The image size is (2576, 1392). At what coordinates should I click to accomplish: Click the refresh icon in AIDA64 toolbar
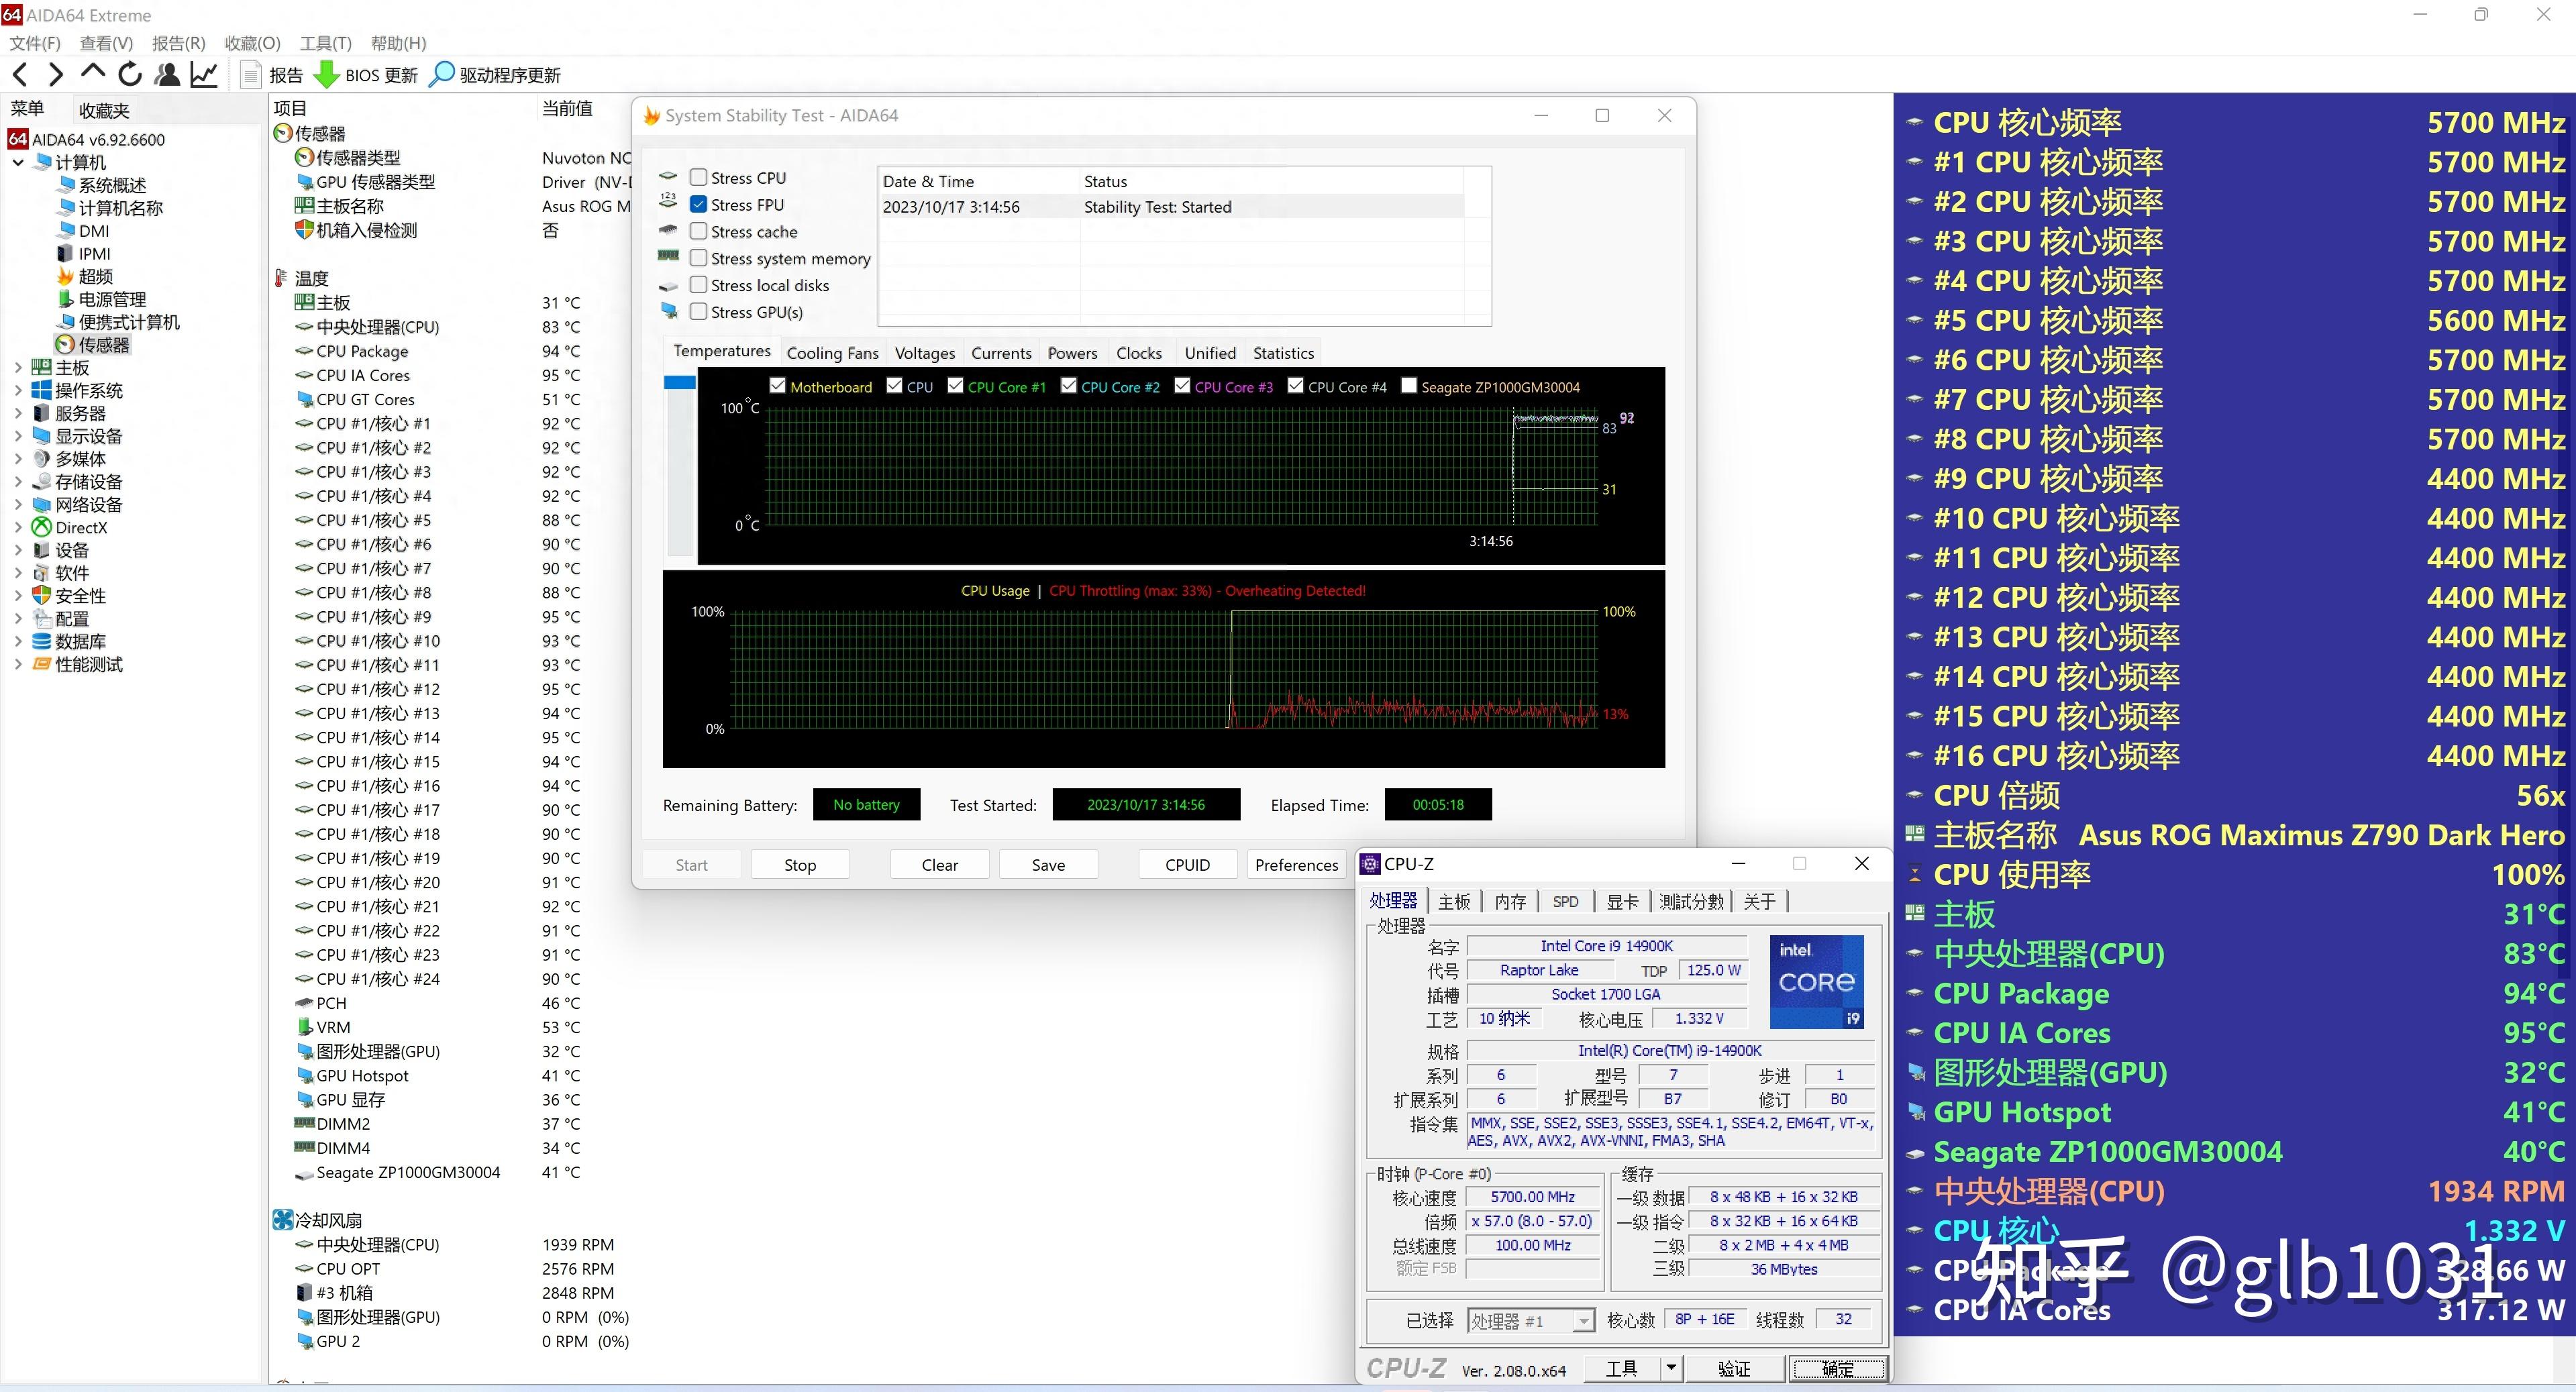pyautogui.click(x=130, y=74)
